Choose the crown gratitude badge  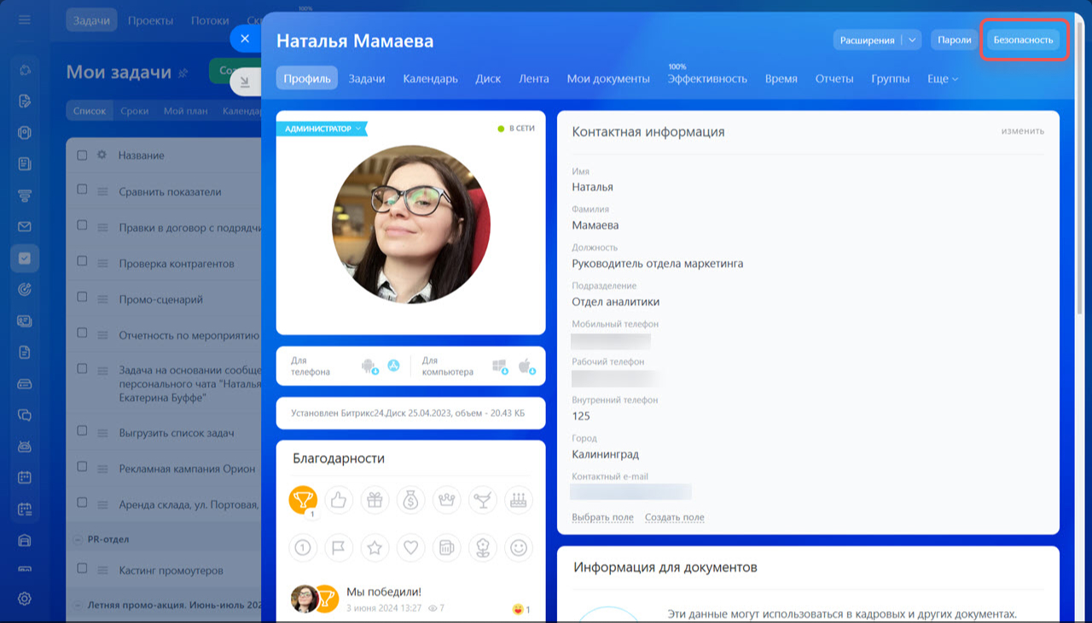coord(446,500)
